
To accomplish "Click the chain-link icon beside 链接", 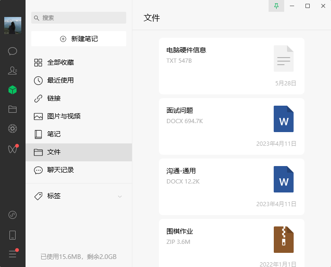I will tap(38, 99).
